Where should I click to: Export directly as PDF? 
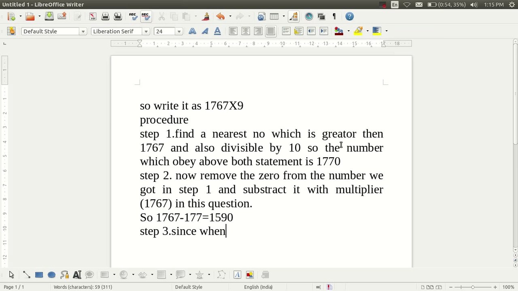[93, 17]
